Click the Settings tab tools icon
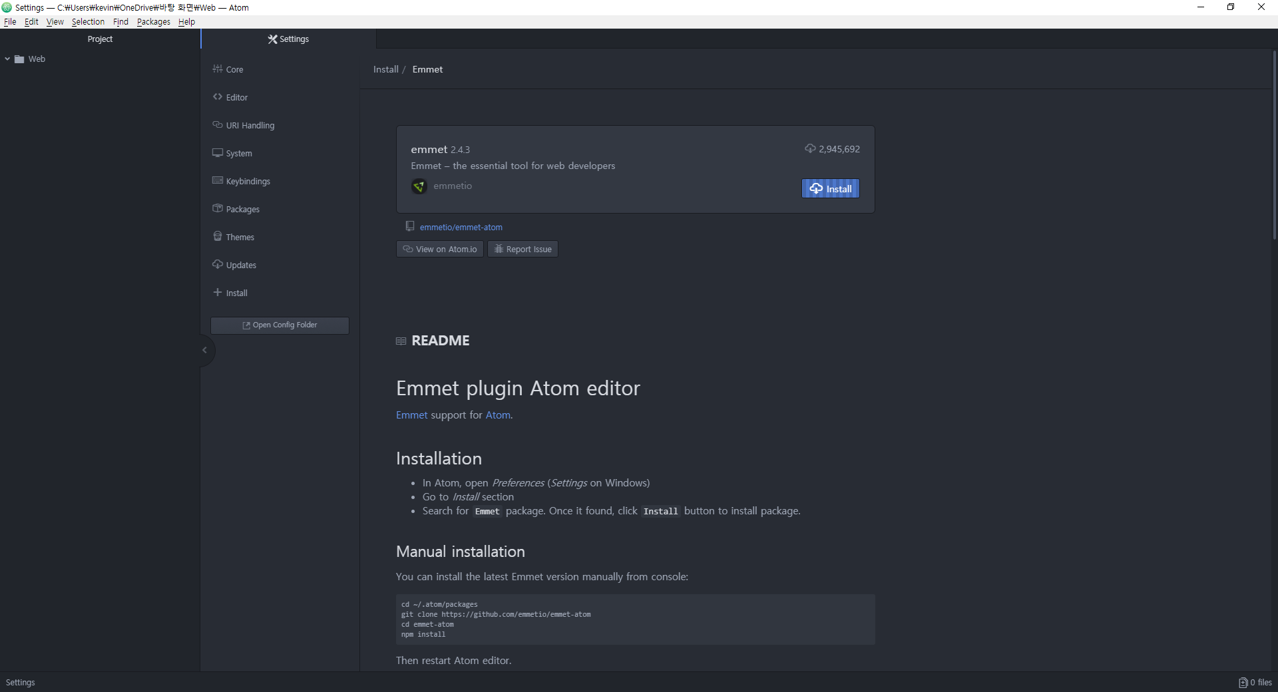Viewport: 1278px width, 692px height. point(272,39)
